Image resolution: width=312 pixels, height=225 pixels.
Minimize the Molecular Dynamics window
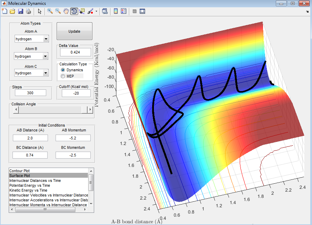281,3
